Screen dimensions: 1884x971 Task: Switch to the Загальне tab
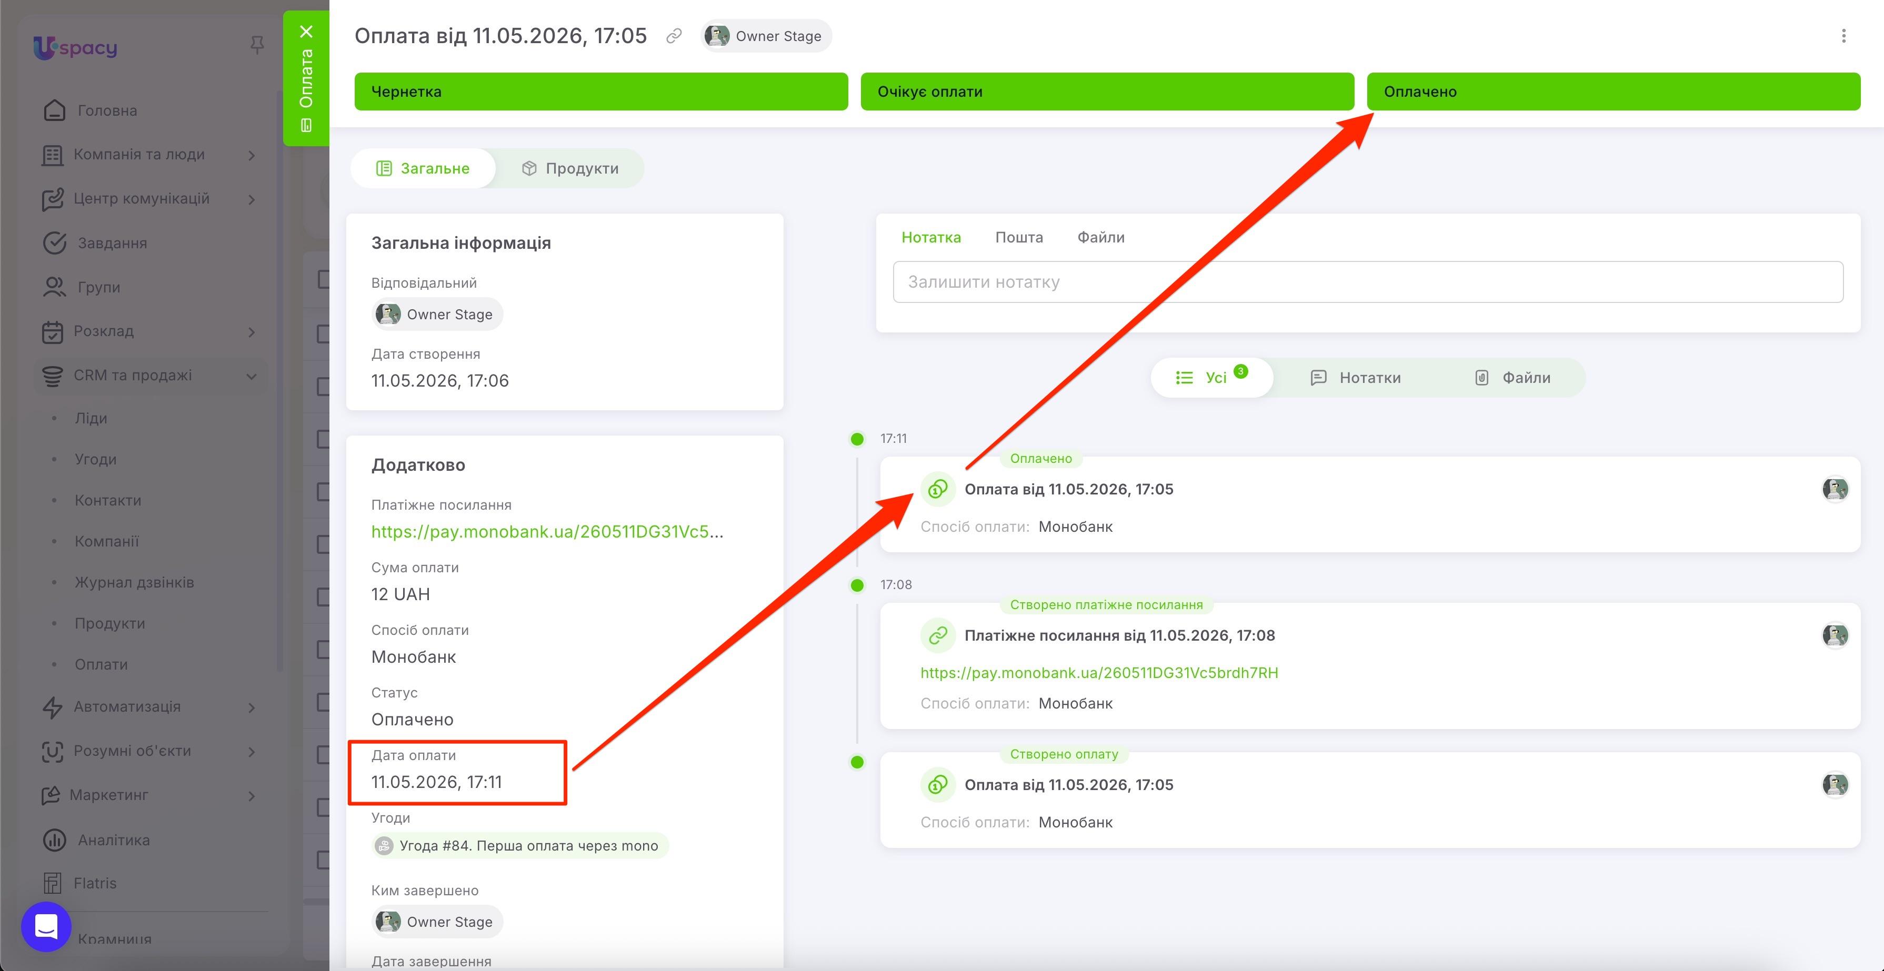(423, 168)
